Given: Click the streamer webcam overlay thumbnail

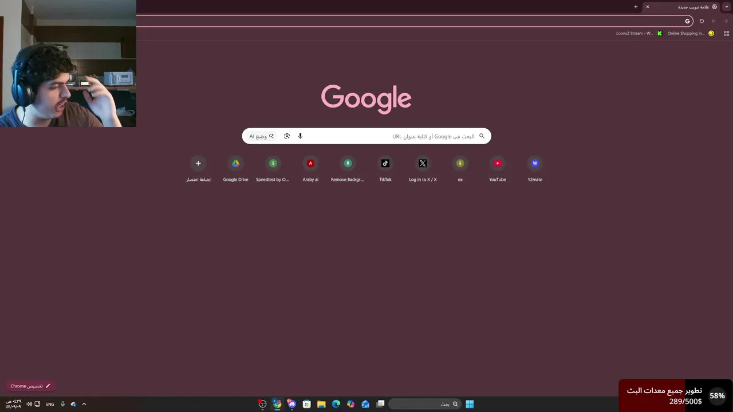Looking at the screenshot, I should (68, 64).
